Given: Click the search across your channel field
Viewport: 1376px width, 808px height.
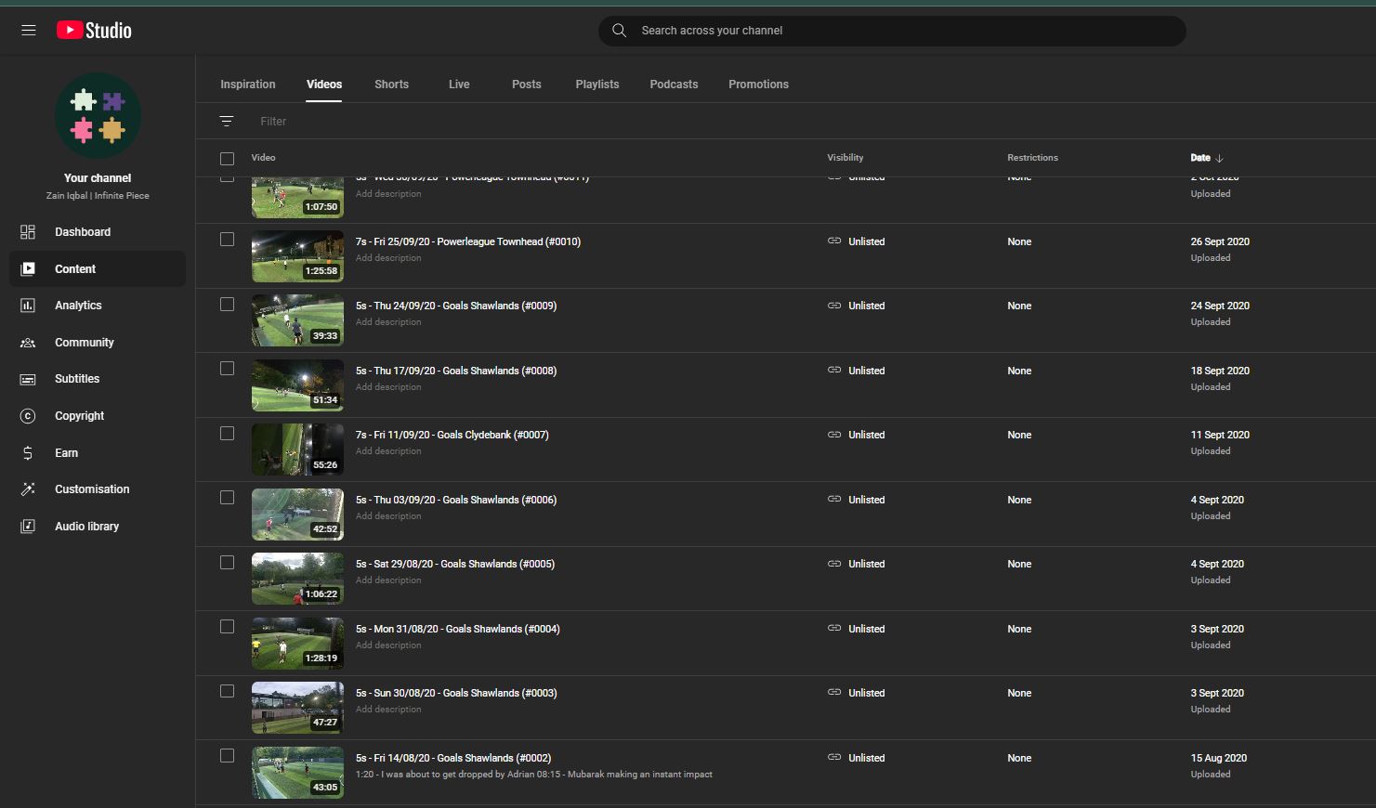Looking at the screenshot, I should (892, 31).
